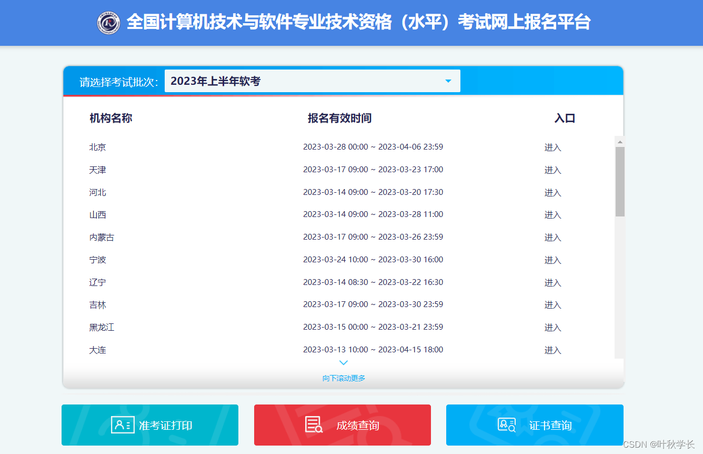Click the 向下滚动更多 scroll hint text
The height and width of the screenshot is (454, 703).
344,378
